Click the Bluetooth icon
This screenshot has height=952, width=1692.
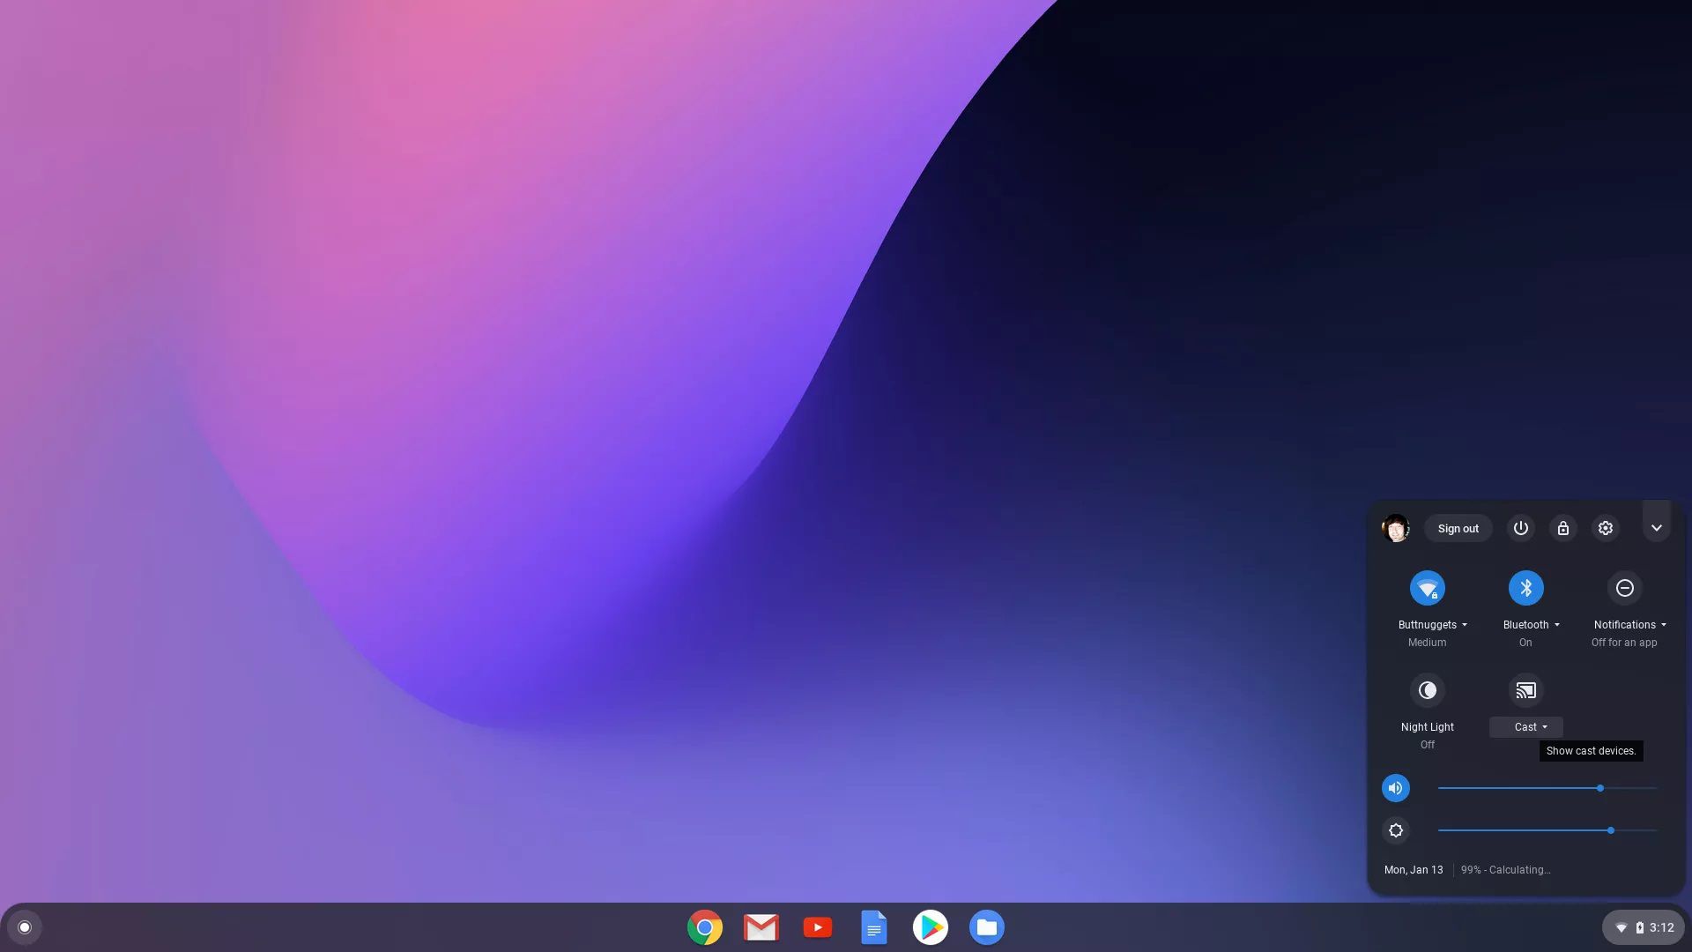click(x=1525, y=587)
